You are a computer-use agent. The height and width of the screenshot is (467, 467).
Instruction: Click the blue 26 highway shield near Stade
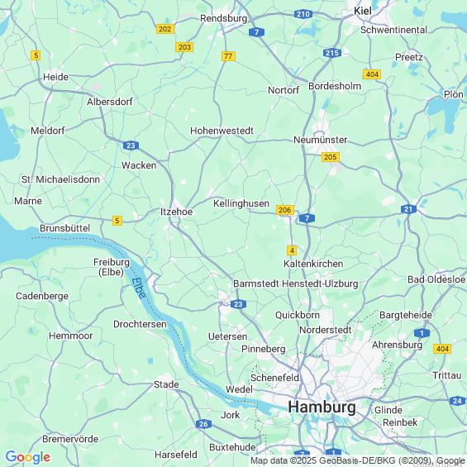[203, 424]
